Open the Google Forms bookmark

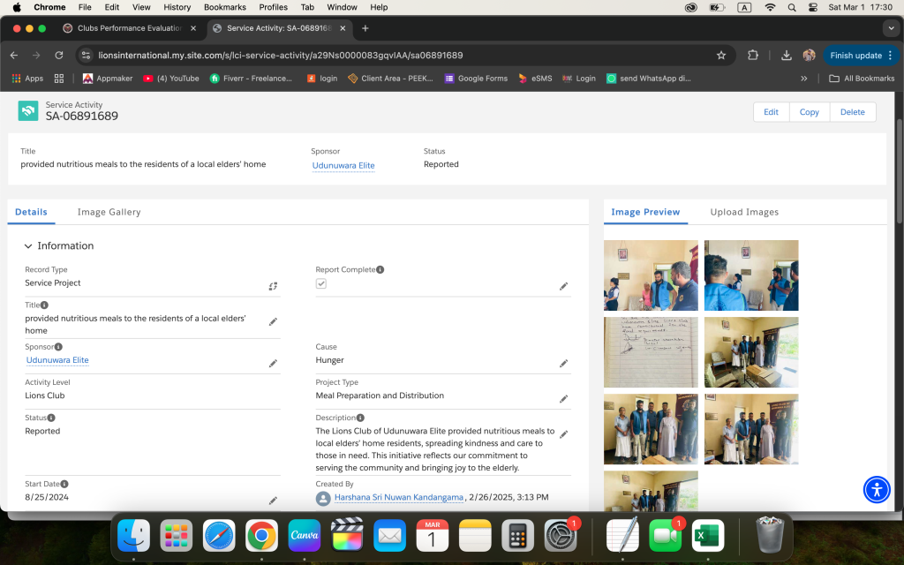(476, 79)
